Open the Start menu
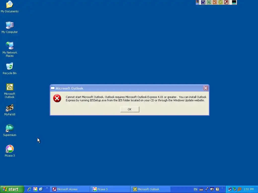 pyautogui.click(x=12, y=189)
